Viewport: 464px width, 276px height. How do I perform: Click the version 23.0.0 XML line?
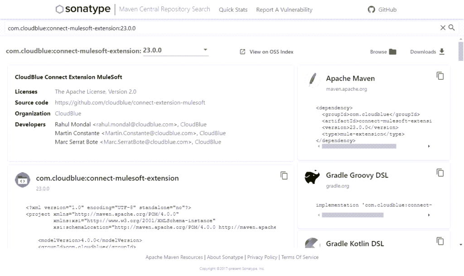360,128
